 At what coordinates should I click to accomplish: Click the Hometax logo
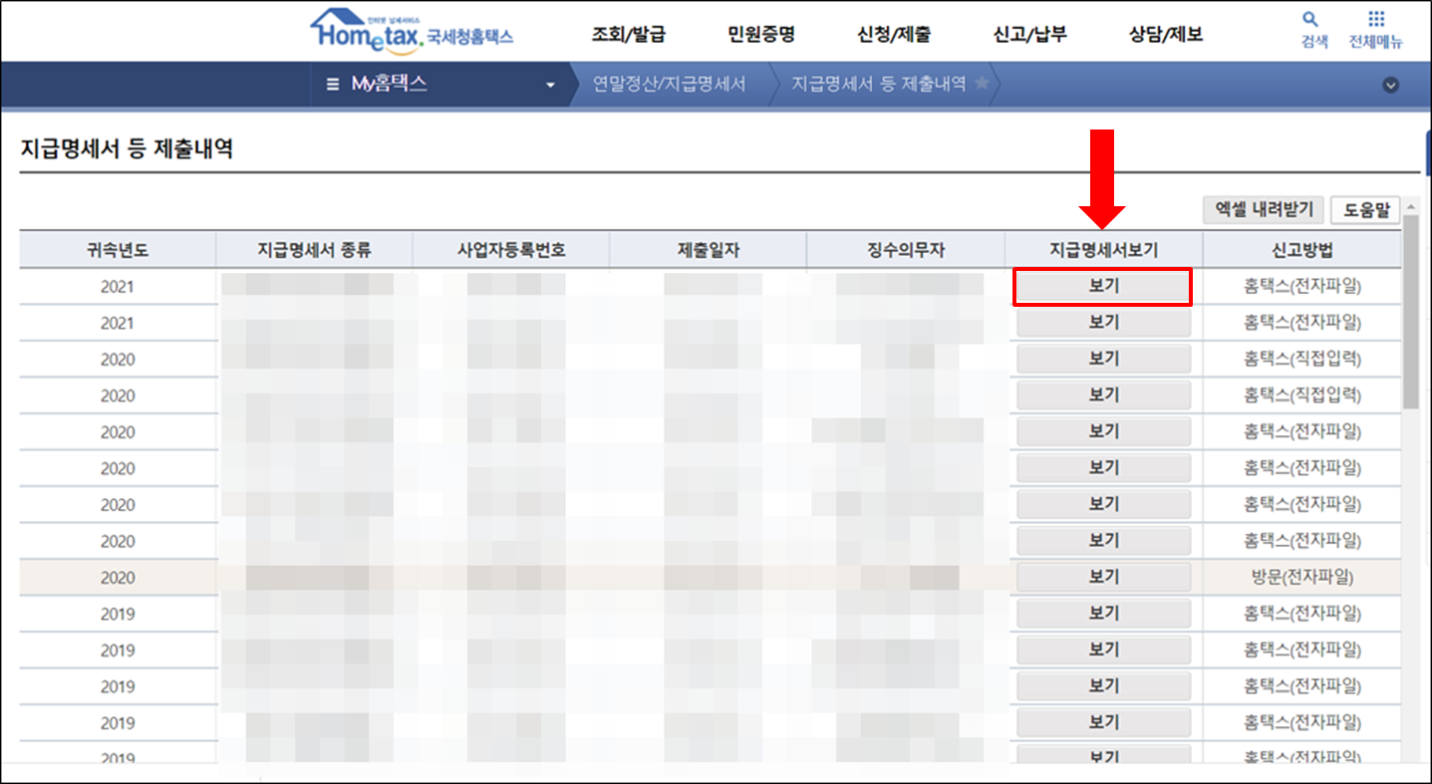(x=412, y=30)
